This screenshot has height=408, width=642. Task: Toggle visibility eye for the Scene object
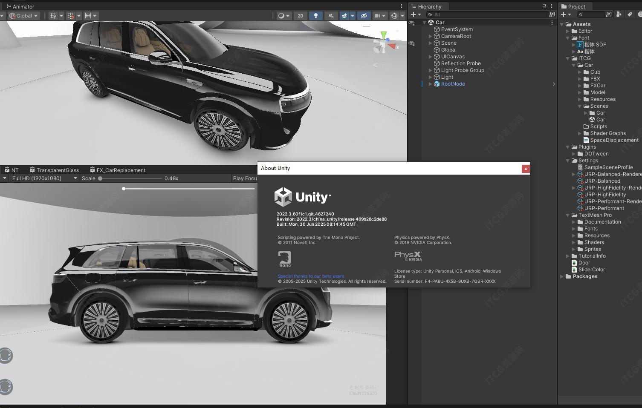412,43
